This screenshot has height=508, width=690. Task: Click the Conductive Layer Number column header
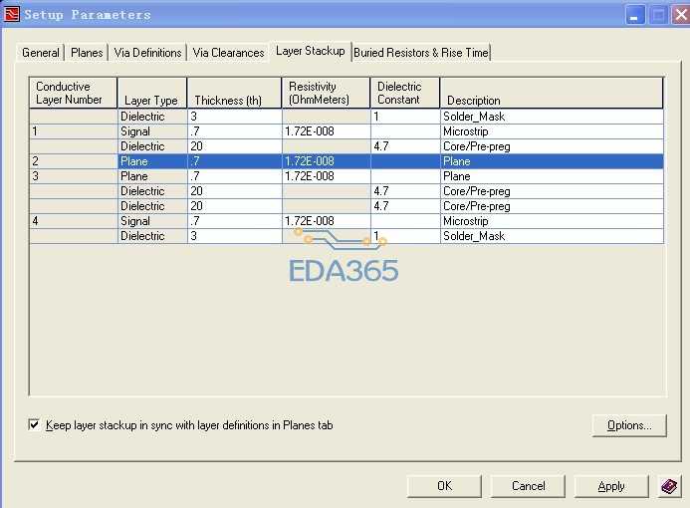pyautogui.click(x=73, y=93)
